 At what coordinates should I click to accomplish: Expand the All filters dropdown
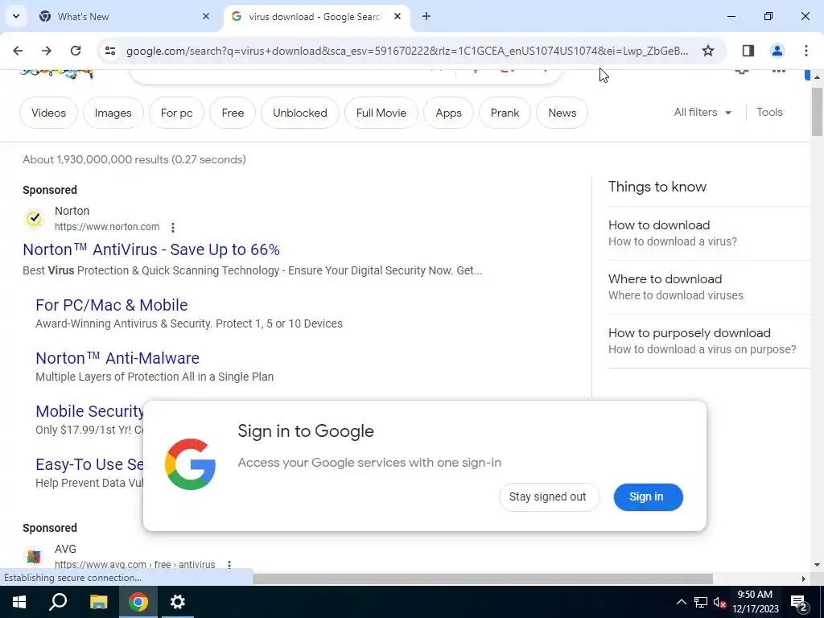tap(702, 112)
